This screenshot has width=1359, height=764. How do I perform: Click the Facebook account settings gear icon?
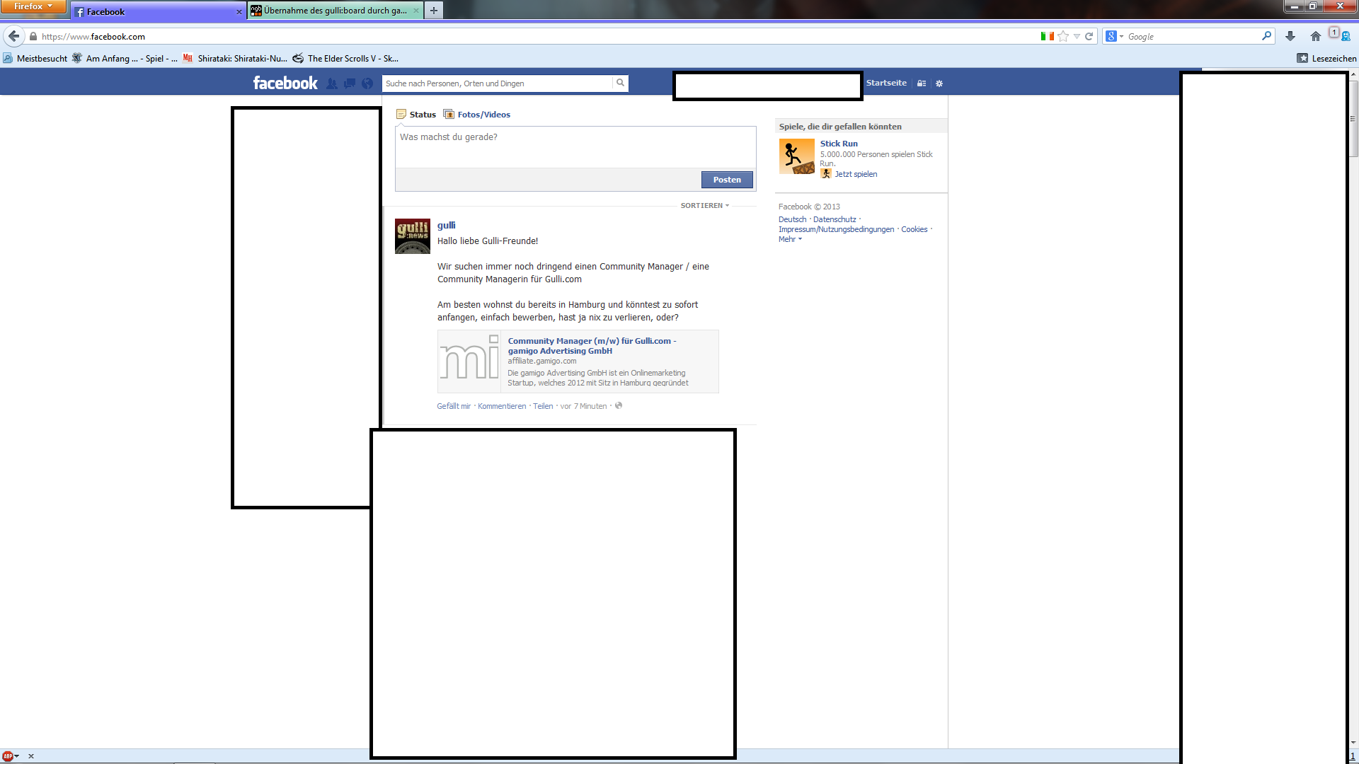click(x=939, y=83)
